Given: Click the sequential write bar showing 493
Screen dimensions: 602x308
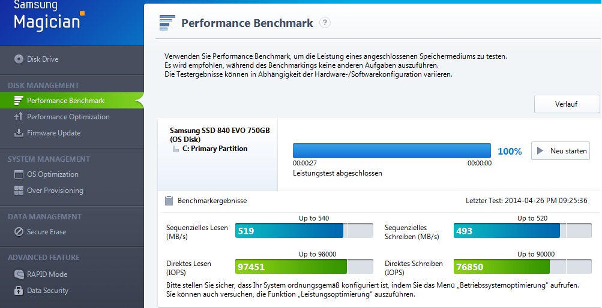Looking at the screenshot, I should tap(523, 231).
